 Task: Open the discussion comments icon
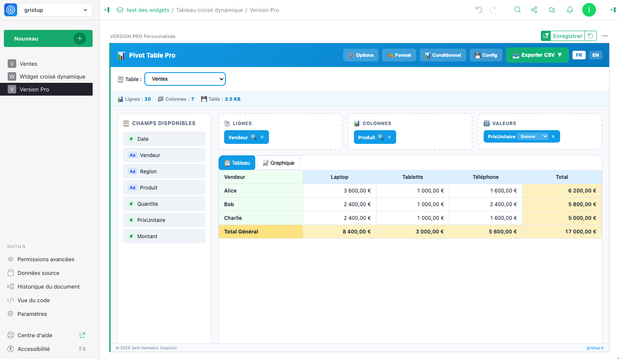click(552, 10)
